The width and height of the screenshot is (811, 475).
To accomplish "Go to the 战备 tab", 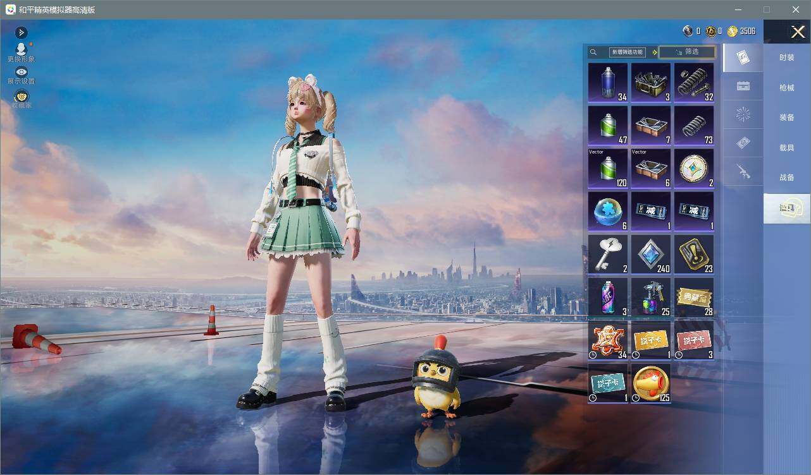I will click(x=787, y=177).
